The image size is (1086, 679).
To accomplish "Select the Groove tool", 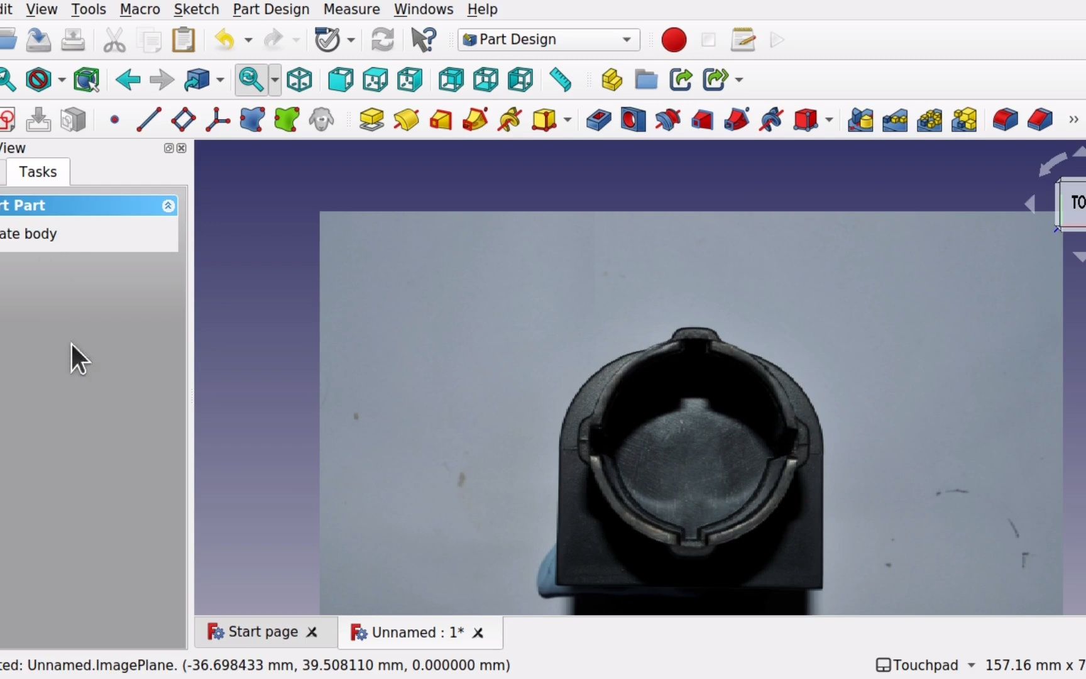I will tap(667, 119).
